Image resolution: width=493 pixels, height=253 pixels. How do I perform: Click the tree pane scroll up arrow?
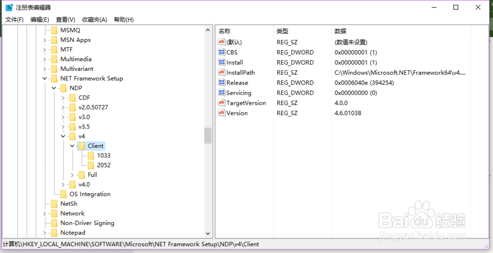pos(208,30)
